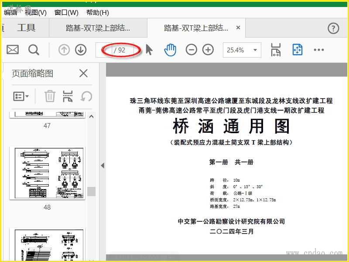Click print pages icon in thumbnails panel
The height and width of the screenshot is (262, 349).
pos(68,96)
